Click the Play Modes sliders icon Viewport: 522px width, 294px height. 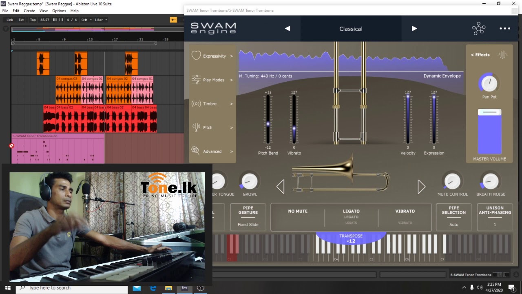coord(196,80)
